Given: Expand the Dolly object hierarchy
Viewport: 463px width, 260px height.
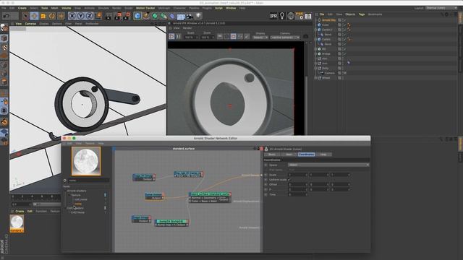Looking at the screenshot, I should click(x=315, y=68).
